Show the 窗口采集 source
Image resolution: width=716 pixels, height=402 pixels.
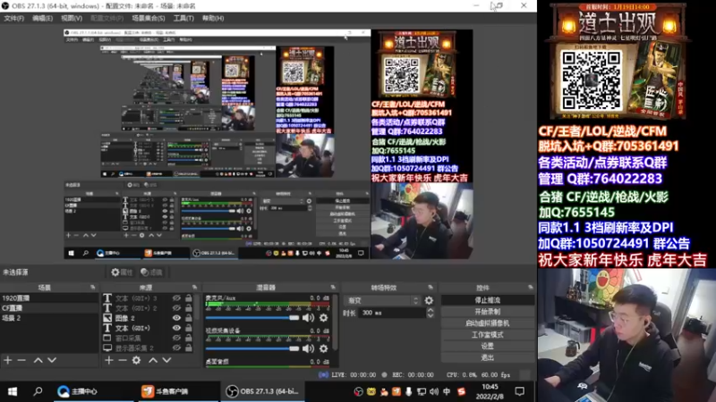[176, 338]
